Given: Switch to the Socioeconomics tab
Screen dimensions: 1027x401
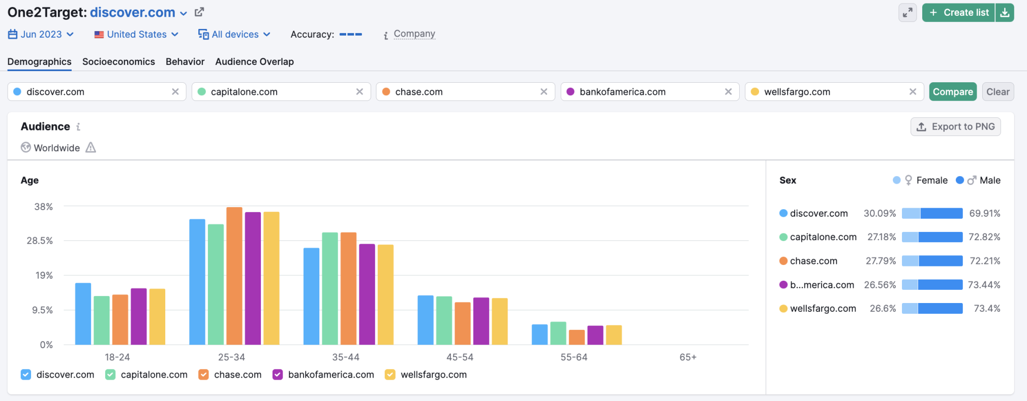Looking at the screenshot, I should pos(118,61).
